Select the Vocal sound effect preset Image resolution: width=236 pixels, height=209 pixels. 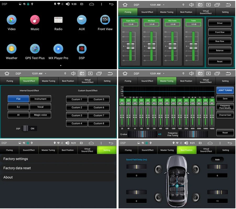coord(40,107)
